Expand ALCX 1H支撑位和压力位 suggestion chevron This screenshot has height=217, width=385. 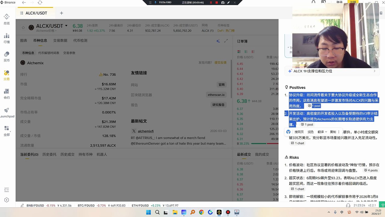(x=374, y=71)
